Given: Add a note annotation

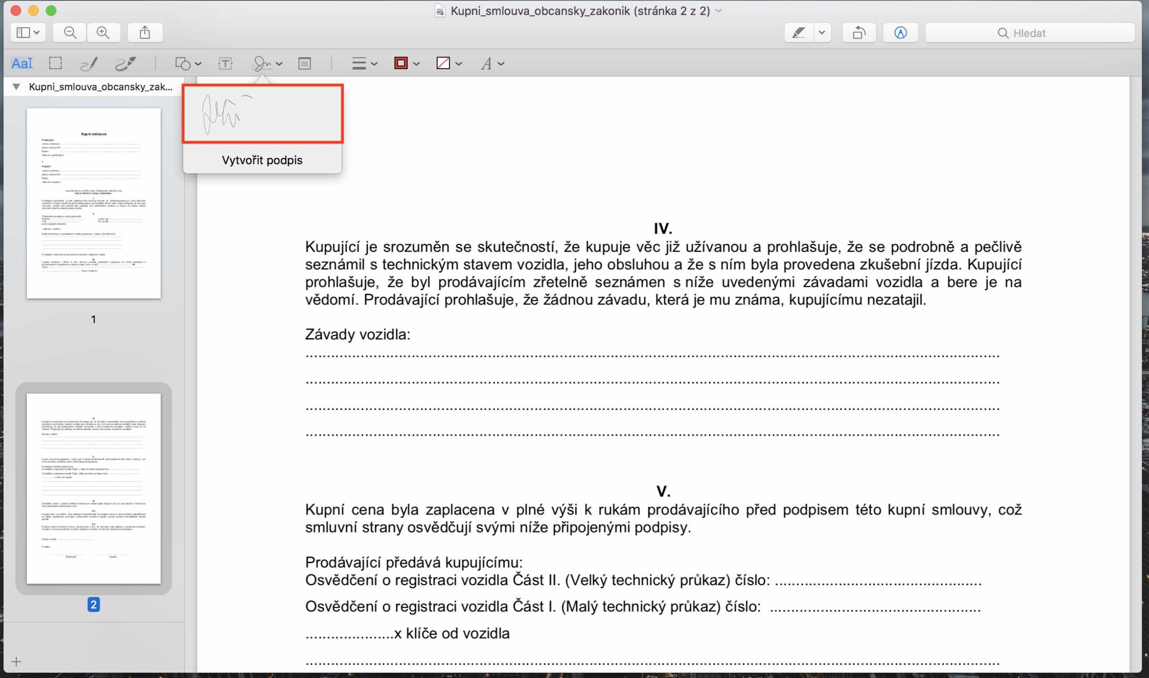Looking at the screenshot, I should [305, 63].
